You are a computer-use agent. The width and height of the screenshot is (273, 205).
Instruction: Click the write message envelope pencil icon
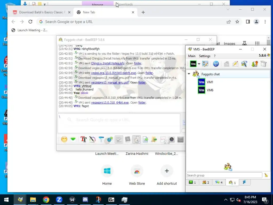[235, 64]
